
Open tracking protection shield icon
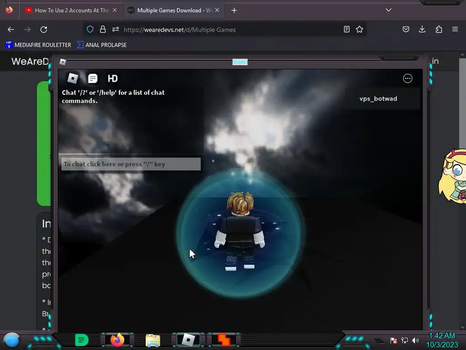click(x=90, y=29)
